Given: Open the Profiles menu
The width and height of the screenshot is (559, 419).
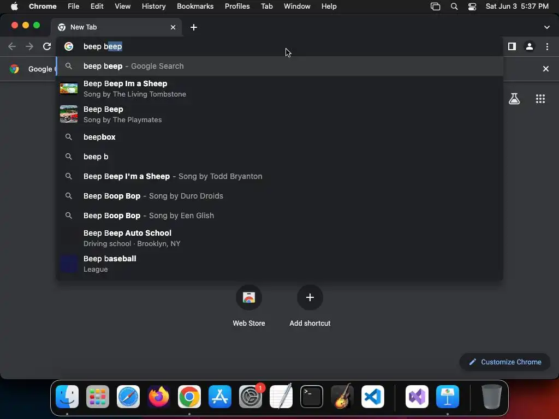Looking at the screenshot, I should click(x=237, y=6).
